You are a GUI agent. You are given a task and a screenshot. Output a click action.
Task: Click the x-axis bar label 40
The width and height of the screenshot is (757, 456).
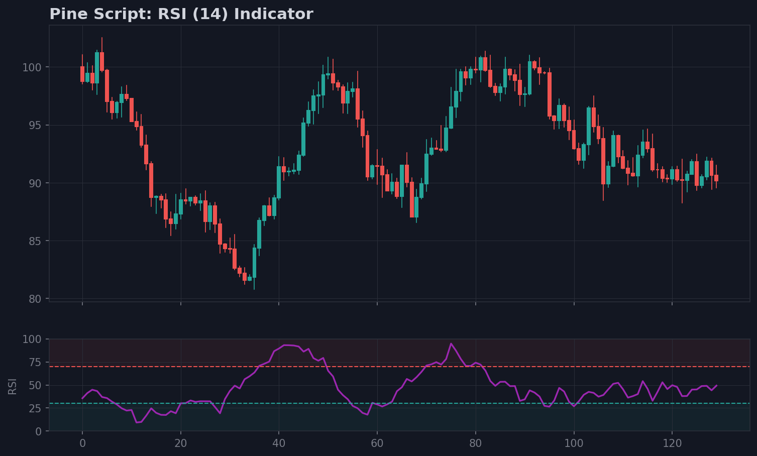(x=279, y=443)
